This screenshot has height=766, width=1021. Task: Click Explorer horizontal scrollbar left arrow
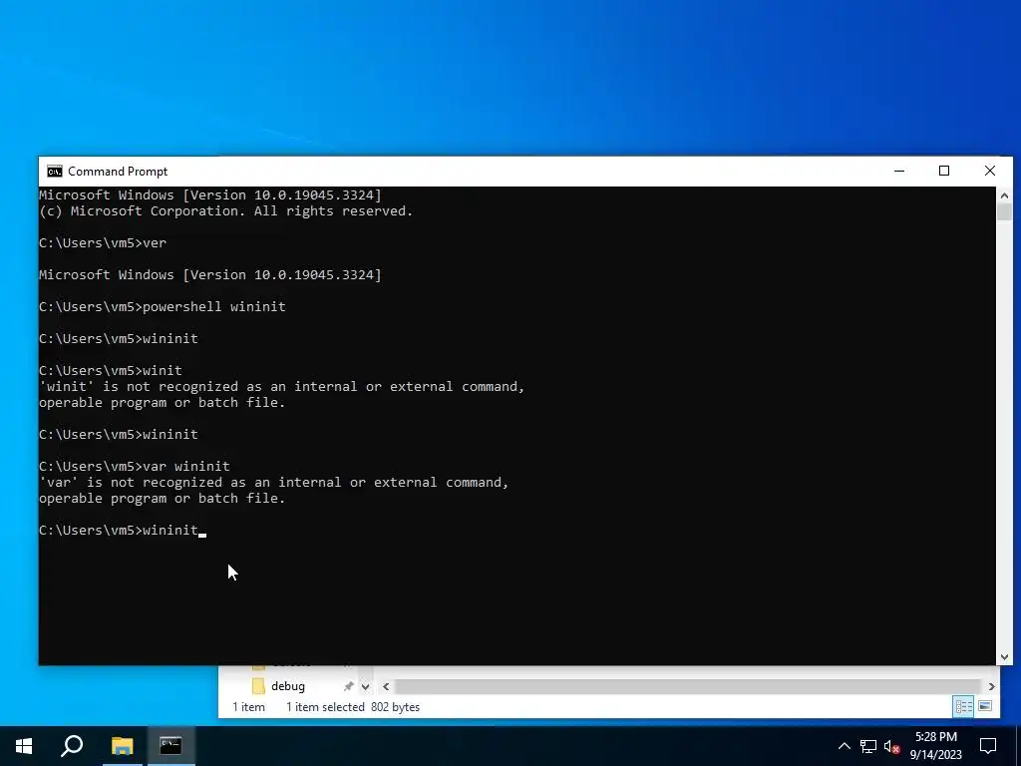click(x=386, y=686)
